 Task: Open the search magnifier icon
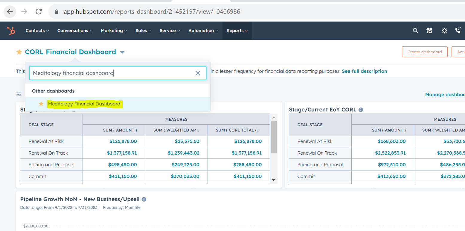point(415,31)
